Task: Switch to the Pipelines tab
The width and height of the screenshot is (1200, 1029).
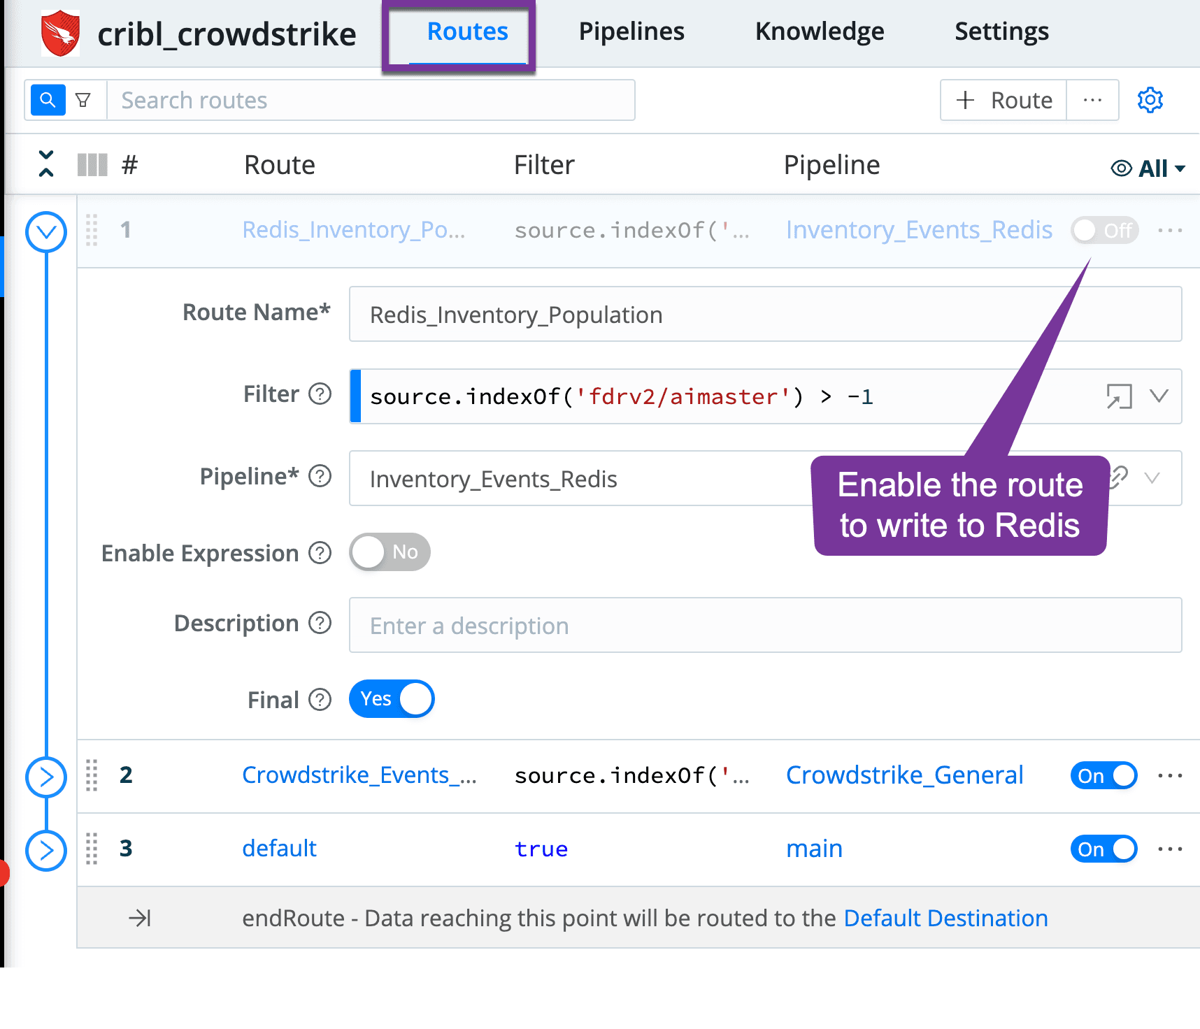Action: pos(631,31)
